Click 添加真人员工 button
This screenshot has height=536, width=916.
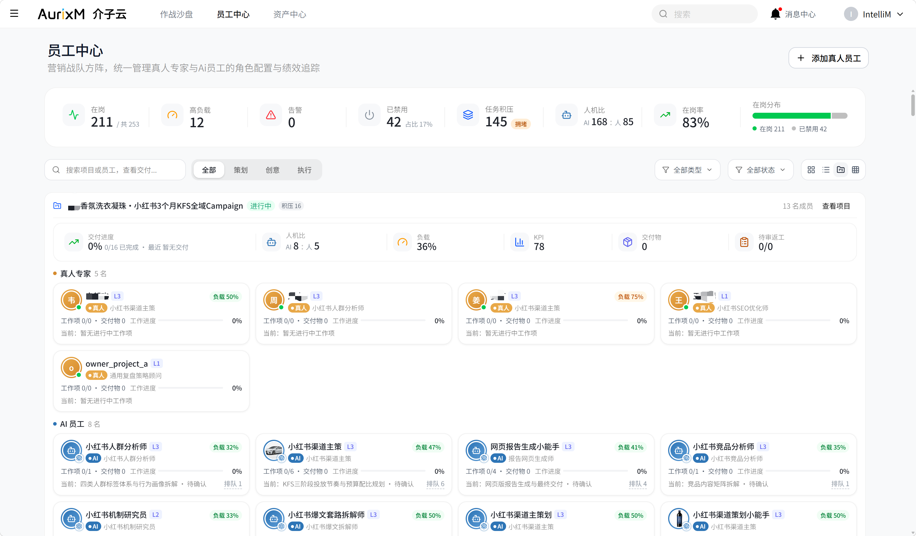click(x=828, y=58)
